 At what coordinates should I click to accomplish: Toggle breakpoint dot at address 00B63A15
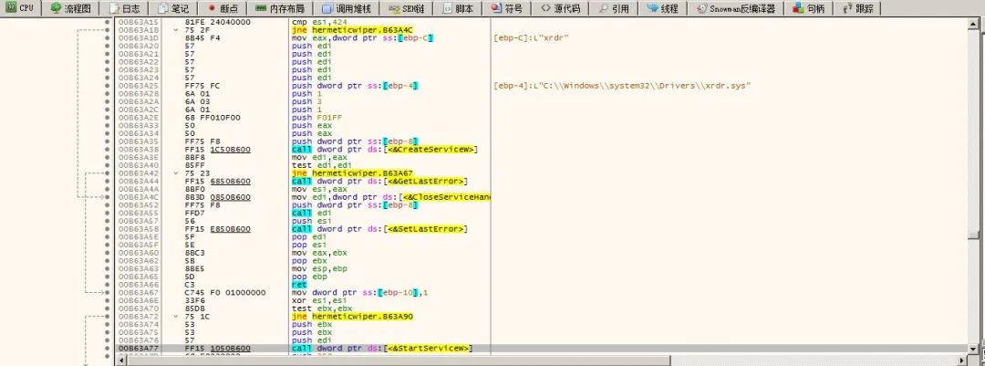pyautogui.click(x=109, y=21)
